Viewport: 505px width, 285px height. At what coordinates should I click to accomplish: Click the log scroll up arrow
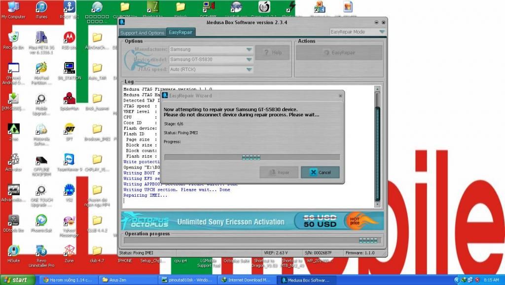tap(378, 89)
